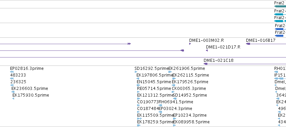286x127 pixels.
Task: Click the arrow glyph under RH06941.5prime
Action: pyautogui.click(x=160, y=105)
